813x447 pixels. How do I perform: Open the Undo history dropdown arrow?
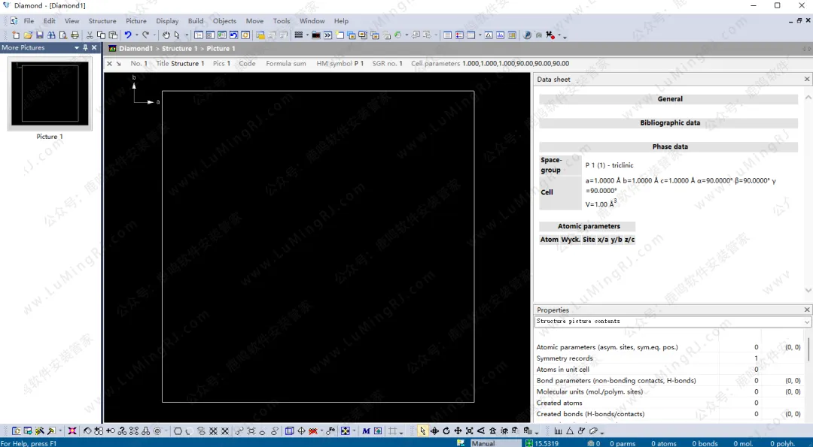click(x=136, y=35)
